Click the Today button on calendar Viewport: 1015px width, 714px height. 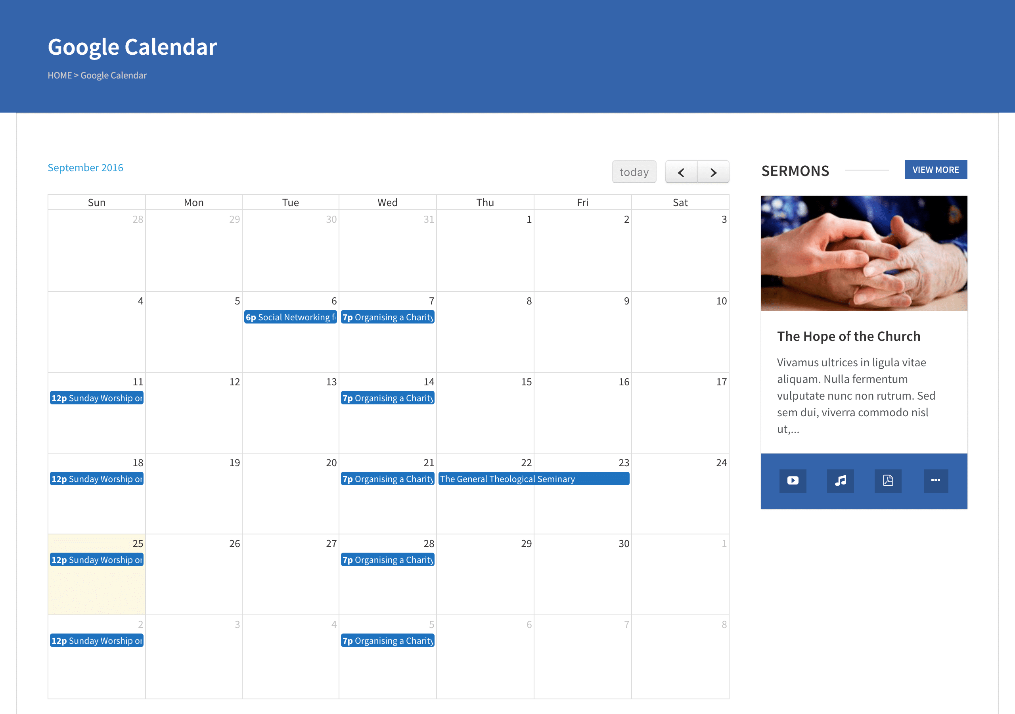click(634, 172)
